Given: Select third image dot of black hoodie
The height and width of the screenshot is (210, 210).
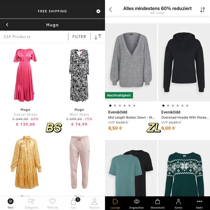Looking at the screenshot, I should (173, 106).
